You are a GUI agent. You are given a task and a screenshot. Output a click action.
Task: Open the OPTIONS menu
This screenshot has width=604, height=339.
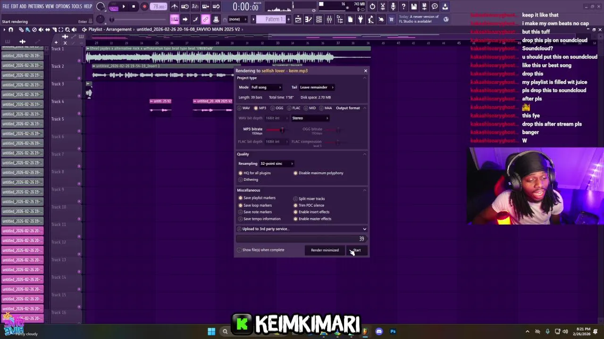63,6
